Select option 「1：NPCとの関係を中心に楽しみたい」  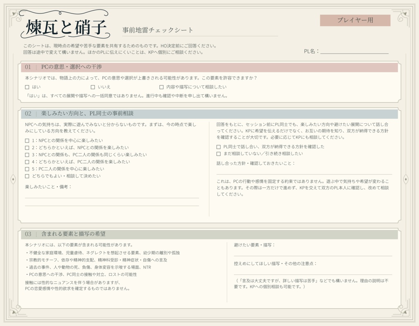pyautogui.click(x=27, y=140)
